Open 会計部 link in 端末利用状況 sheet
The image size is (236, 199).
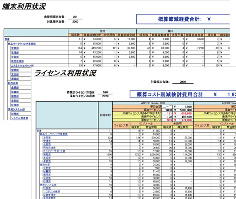pyautogui.click(x=15, y=101)
